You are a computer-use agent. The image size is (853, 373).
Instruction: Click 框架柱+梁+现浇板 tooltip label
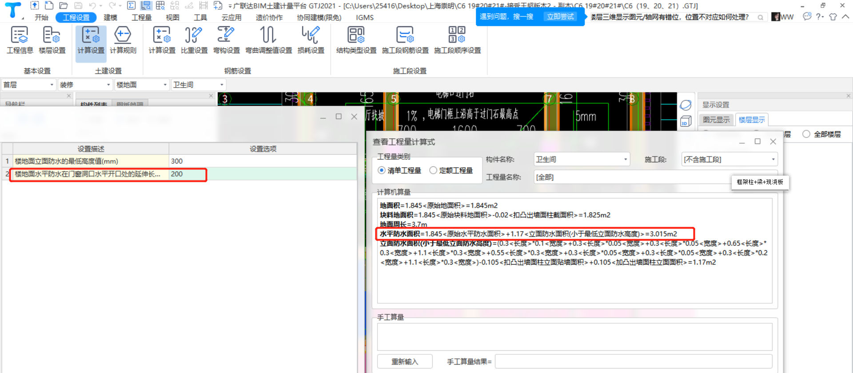(x=760, y=182)
